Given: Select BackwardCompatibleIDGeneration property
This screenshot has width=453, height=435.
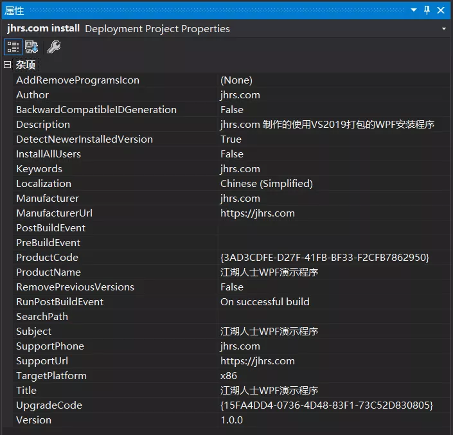Looking at the screenshot, I should click(96, 109).
